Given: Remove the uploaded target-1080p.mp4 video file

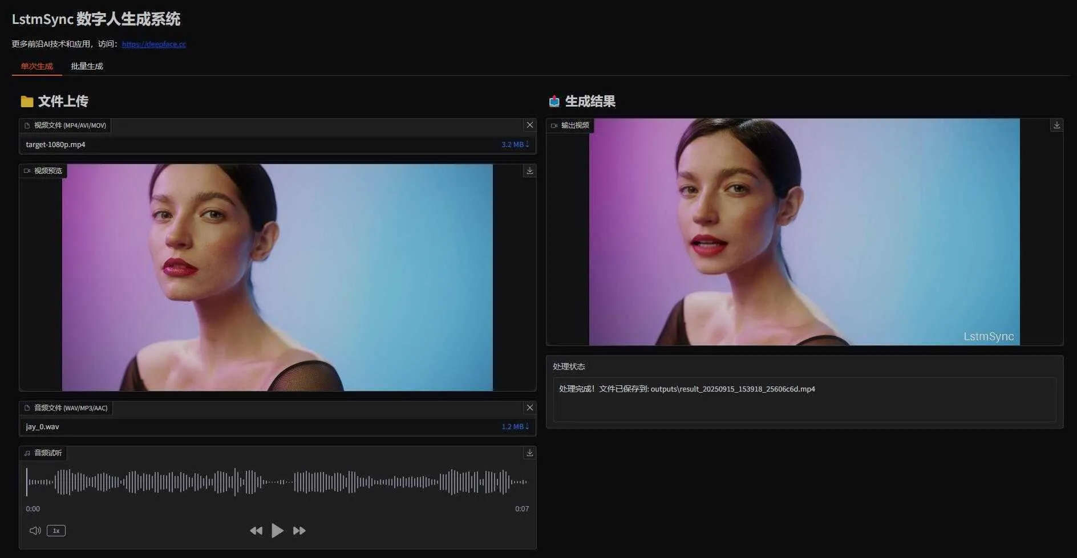Looking at the screenshot, I should (x=529, y=125).
